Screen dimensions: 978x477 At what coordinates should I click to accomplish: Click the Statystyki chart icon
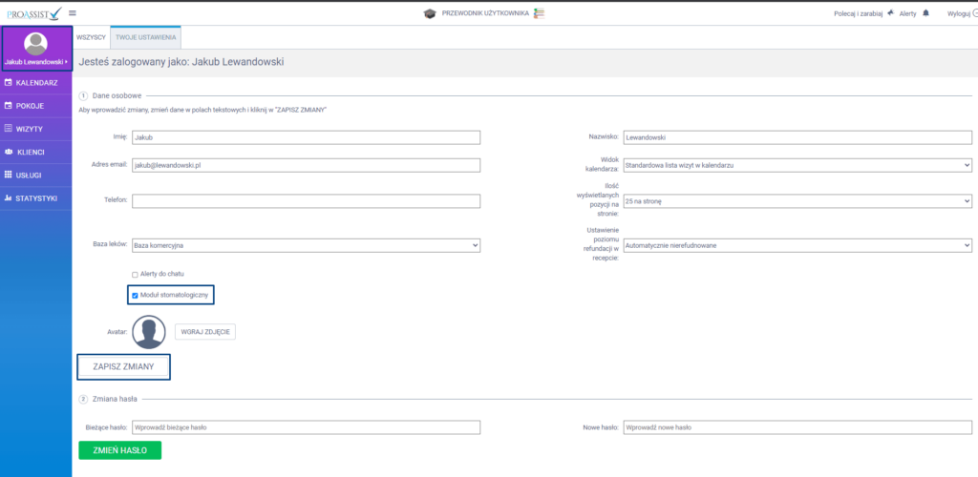[9, 197]
